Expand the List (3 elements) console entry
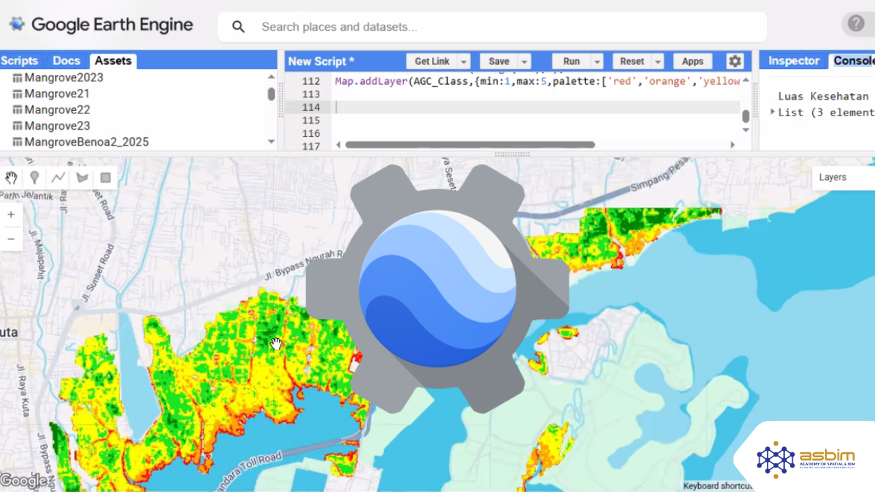 774,112
